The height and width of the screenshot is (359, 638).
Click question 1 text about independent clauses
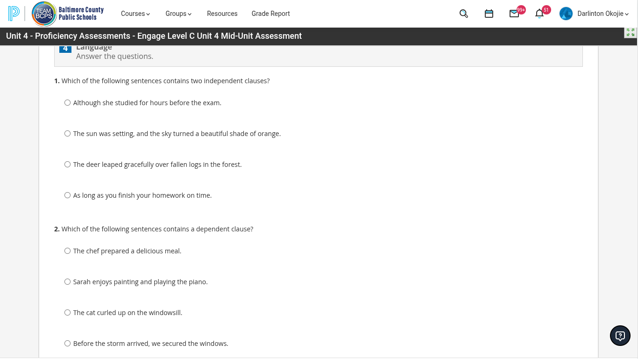(166, 81)
